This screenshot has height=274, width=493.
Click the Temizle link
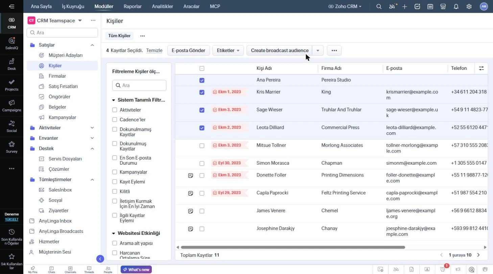pyautogui.click(x=154, y=51)
